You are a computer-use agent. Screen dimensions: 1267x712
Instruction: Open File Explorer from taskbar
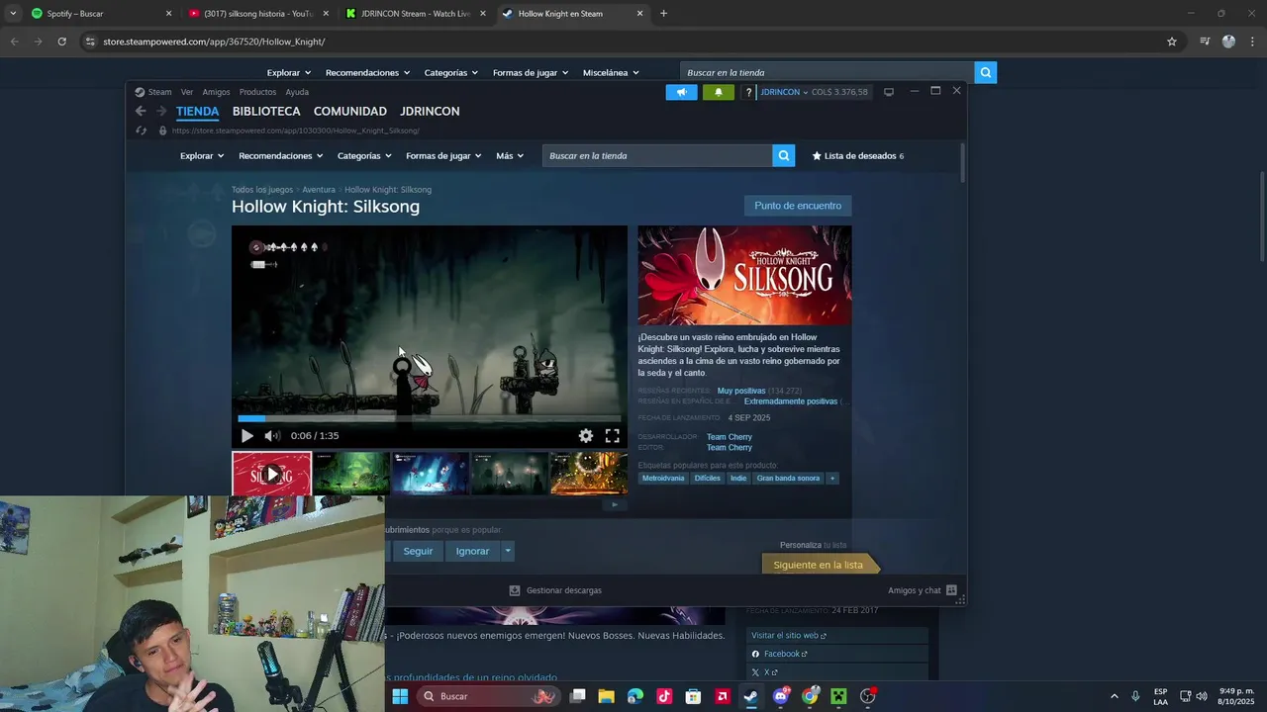click(x=607, y=696)
